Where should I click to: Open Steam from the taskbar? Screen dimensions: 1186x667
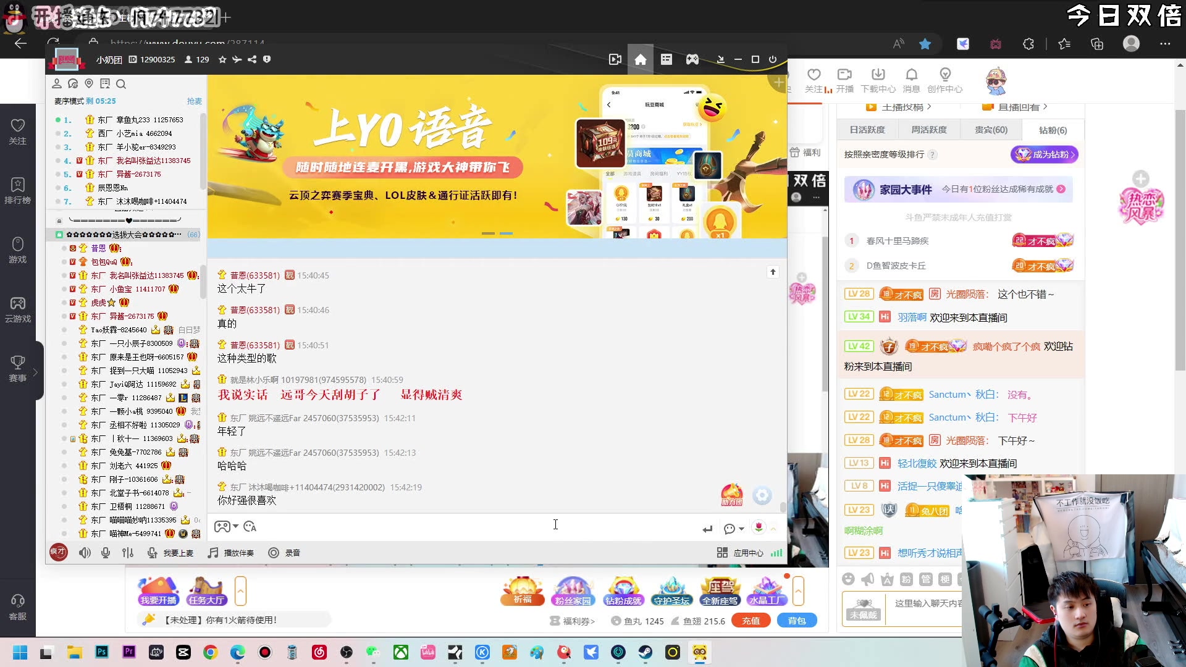pyautogui.click(x=646, y=652)
